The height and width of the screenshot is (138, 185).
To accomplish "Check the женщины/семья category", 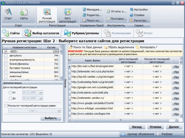I will [6, 72].
